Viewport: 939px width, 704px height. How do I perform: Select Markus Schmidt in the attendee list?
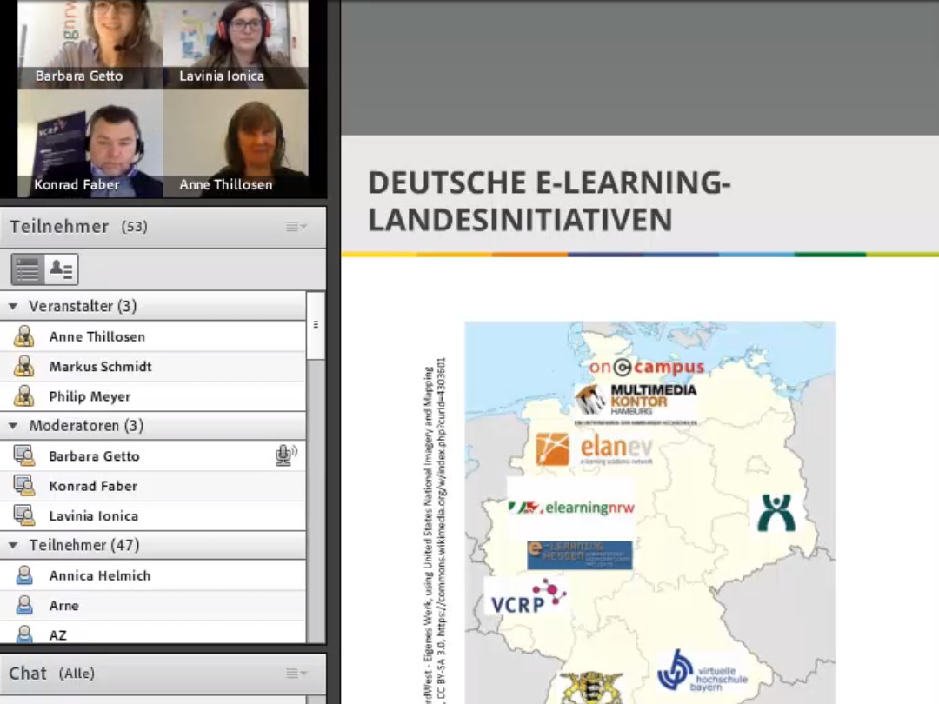(x=153, y=367)
